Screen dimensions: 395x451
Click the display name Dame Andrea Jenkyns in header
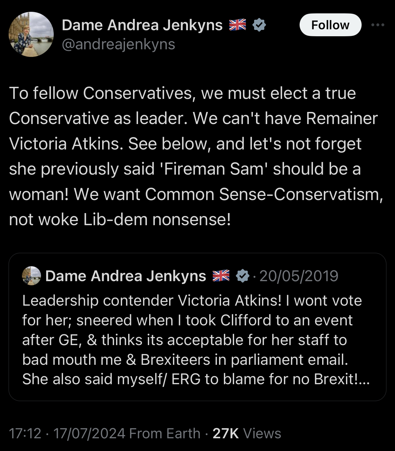pos(142,25)
